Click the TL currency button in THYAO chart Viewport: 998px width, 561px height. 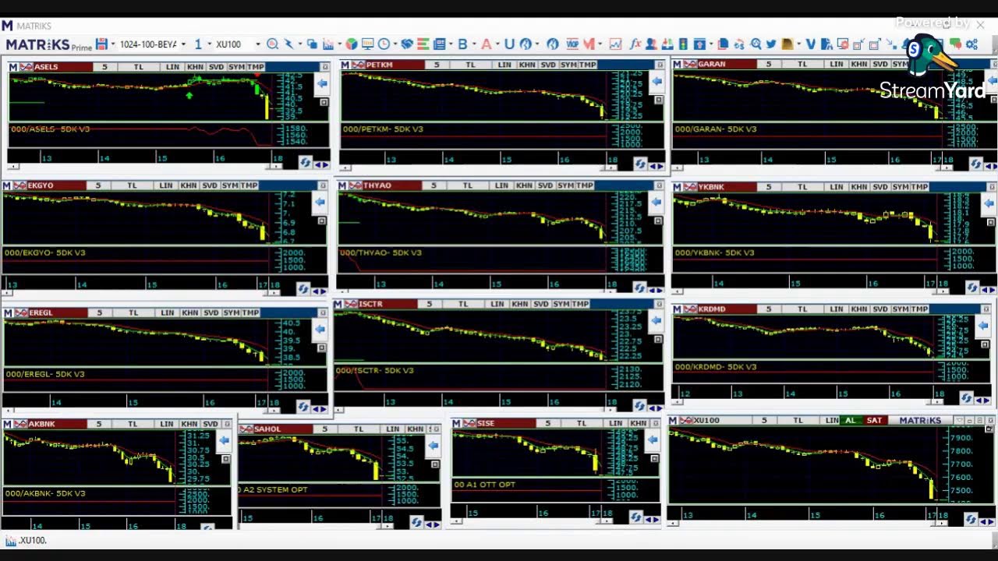click(468, 185)
